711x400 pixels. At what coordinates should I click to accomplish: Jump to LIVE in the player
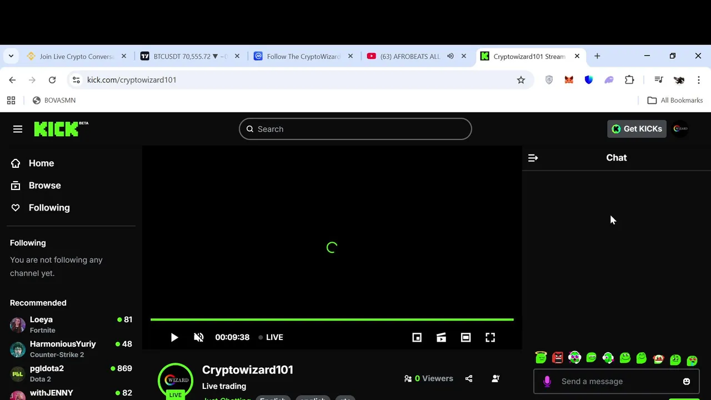(x=271, y=337)
